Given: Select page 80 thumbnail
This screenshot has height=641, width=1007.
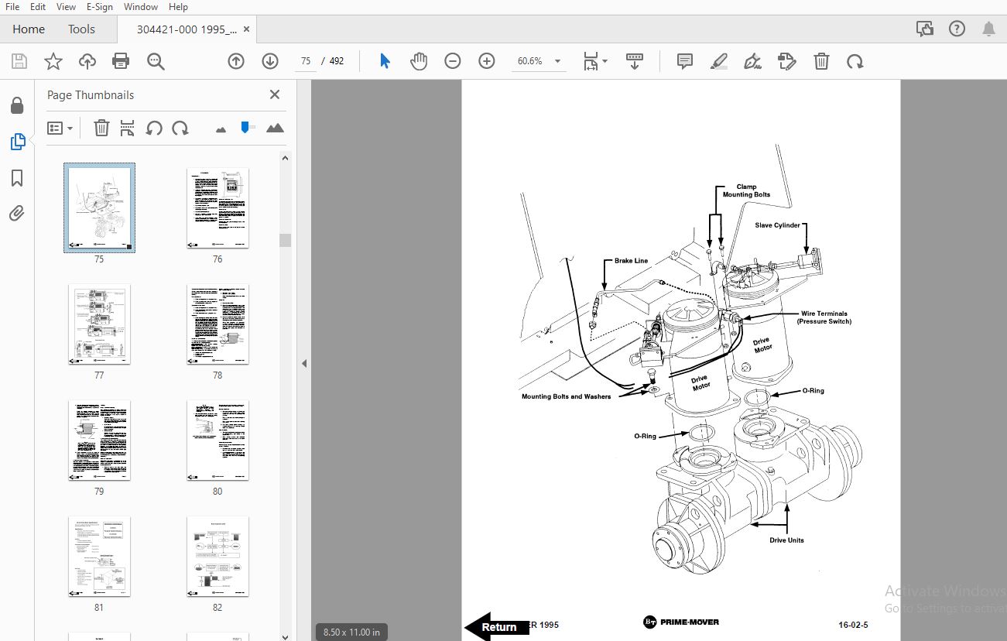Looking at the screenshot, I should click(217, 440).
